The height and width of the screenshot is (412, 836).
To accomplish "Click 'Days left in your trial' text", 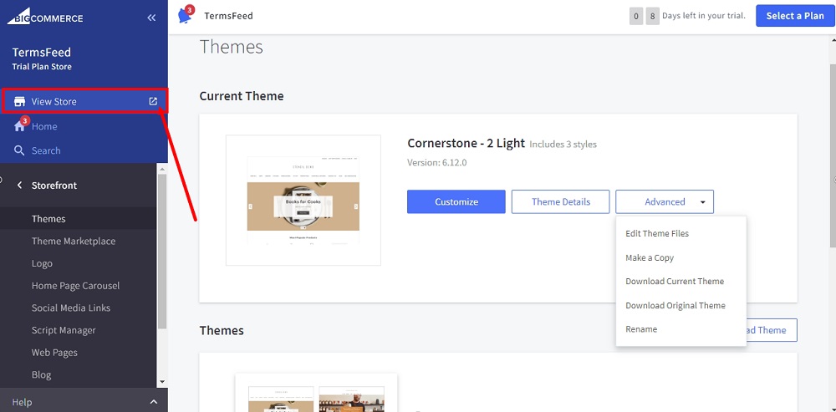I will pyautogui.click(x=704, y=15).
